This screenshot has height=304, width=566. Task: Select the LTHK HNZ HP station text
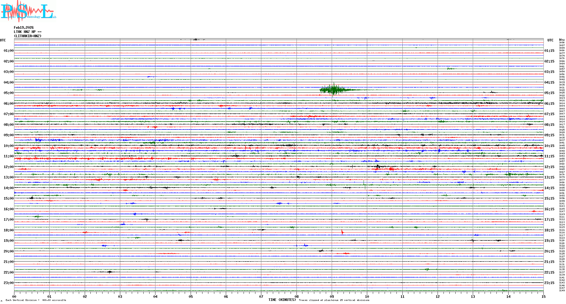pyautogui.click(x=28, y=32)
